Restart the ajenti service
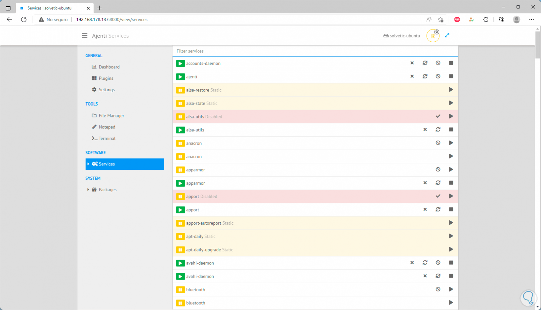 (x=425, y=77)
